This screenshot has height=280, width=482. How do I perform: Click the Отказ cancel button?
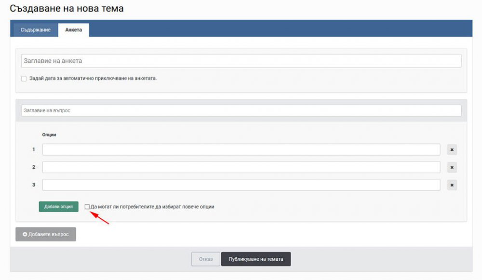pos(205,259)
